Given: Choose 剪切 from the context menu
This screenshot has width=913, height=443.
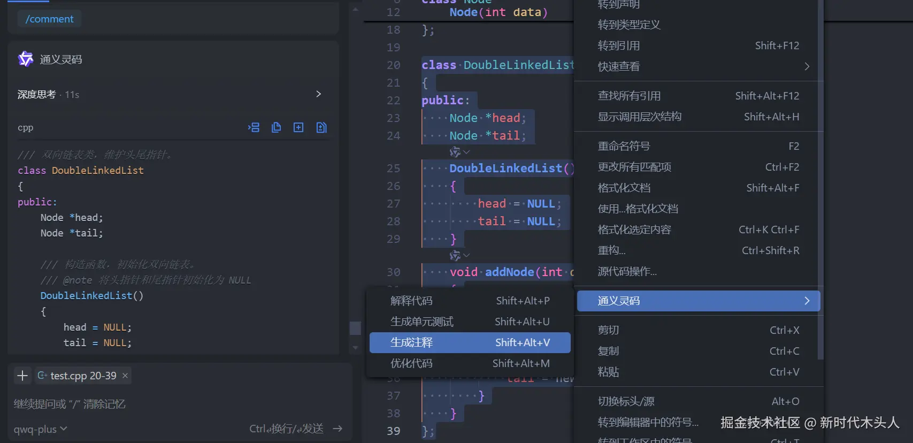Looking at the screenshot, I should tap(699, 330).
